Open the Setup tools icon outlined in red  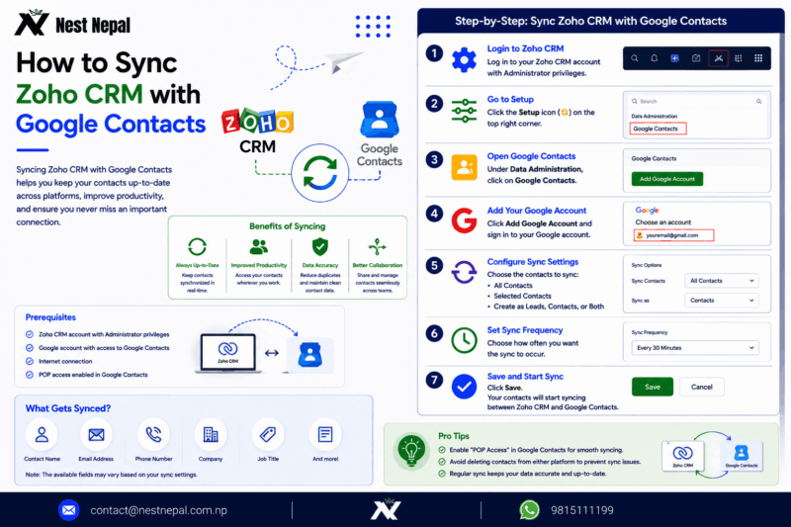719,58
